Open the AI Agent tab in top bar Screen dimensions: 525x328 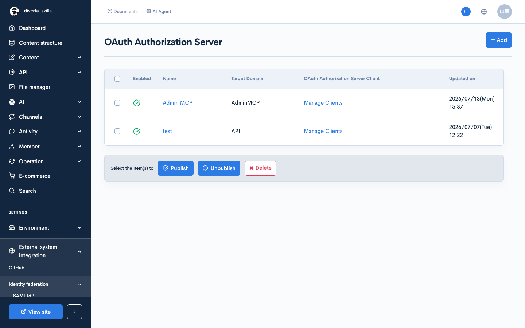tap(159, 12)
